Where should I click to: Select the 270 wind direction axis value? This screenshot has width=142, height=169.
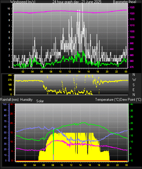(x=10, y=80)
